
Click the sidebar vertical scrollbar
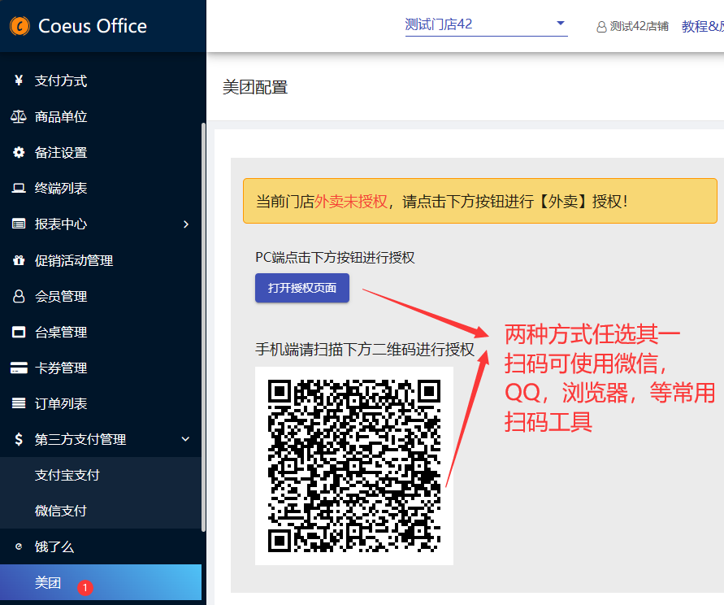point(203,325)
